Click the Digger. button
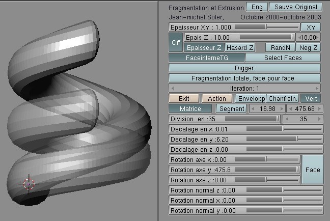 click(245, 68)
